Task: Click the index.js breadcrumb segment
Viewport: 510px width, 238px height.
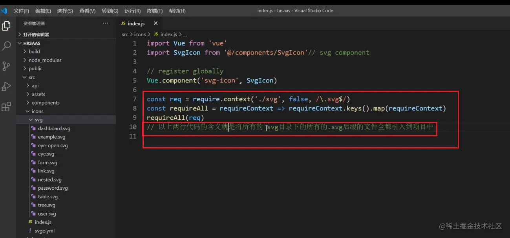Action: (168, 35)
